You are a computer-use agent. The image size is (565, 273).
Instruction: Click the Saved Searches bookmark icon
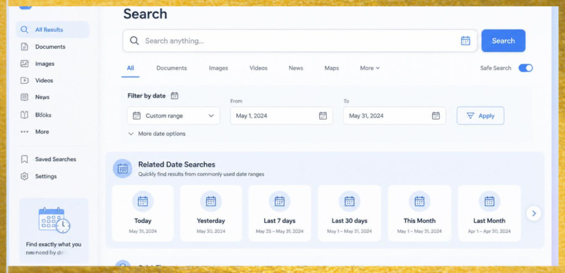click(x=24, y=159)
